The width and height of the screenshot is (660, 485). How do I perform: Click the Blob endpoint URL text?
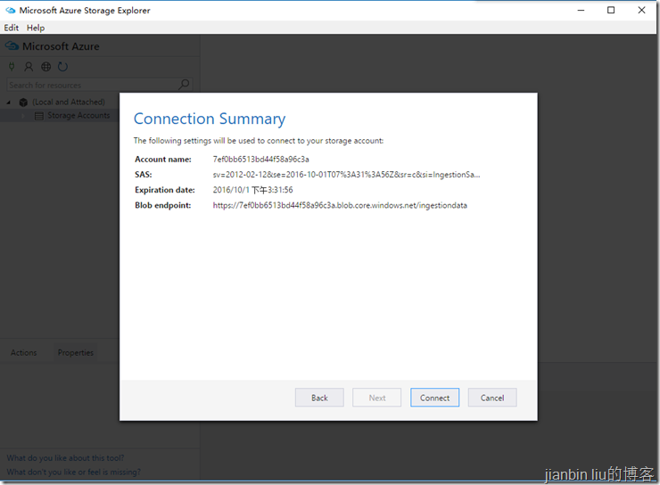340,205
